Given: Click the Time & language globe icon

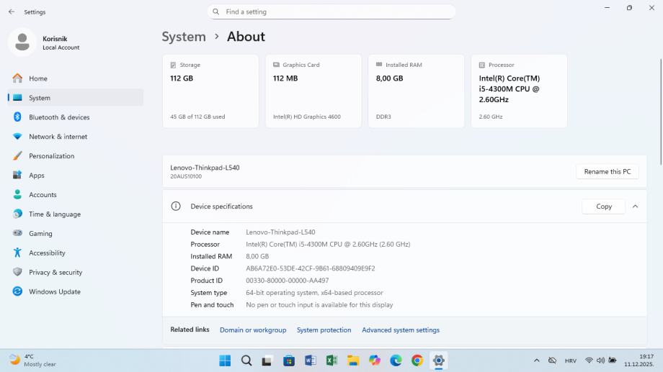Looking at the screenshot, I should [17, 214].
